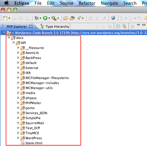The image size is (147, 146).
Task: Open the Debug dropdown arrow
Action: tap(40, 18)
